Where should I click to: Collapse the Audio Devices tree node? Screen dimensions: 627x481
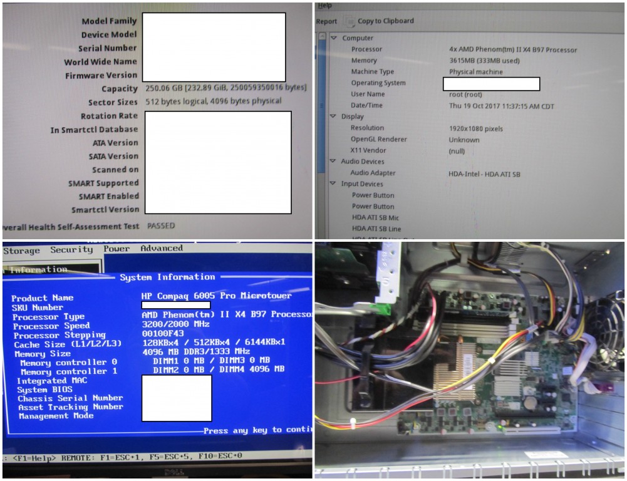click(333, 161)
